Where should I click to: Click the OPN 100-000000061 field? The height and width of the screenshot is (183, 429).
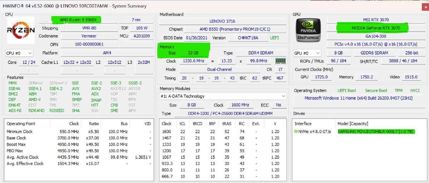click(x=89, y=44)
